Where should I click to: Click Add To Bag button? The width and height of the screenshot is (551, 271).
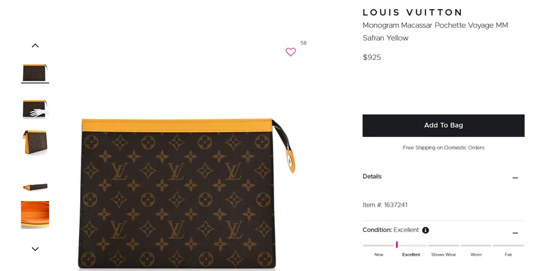443,125
